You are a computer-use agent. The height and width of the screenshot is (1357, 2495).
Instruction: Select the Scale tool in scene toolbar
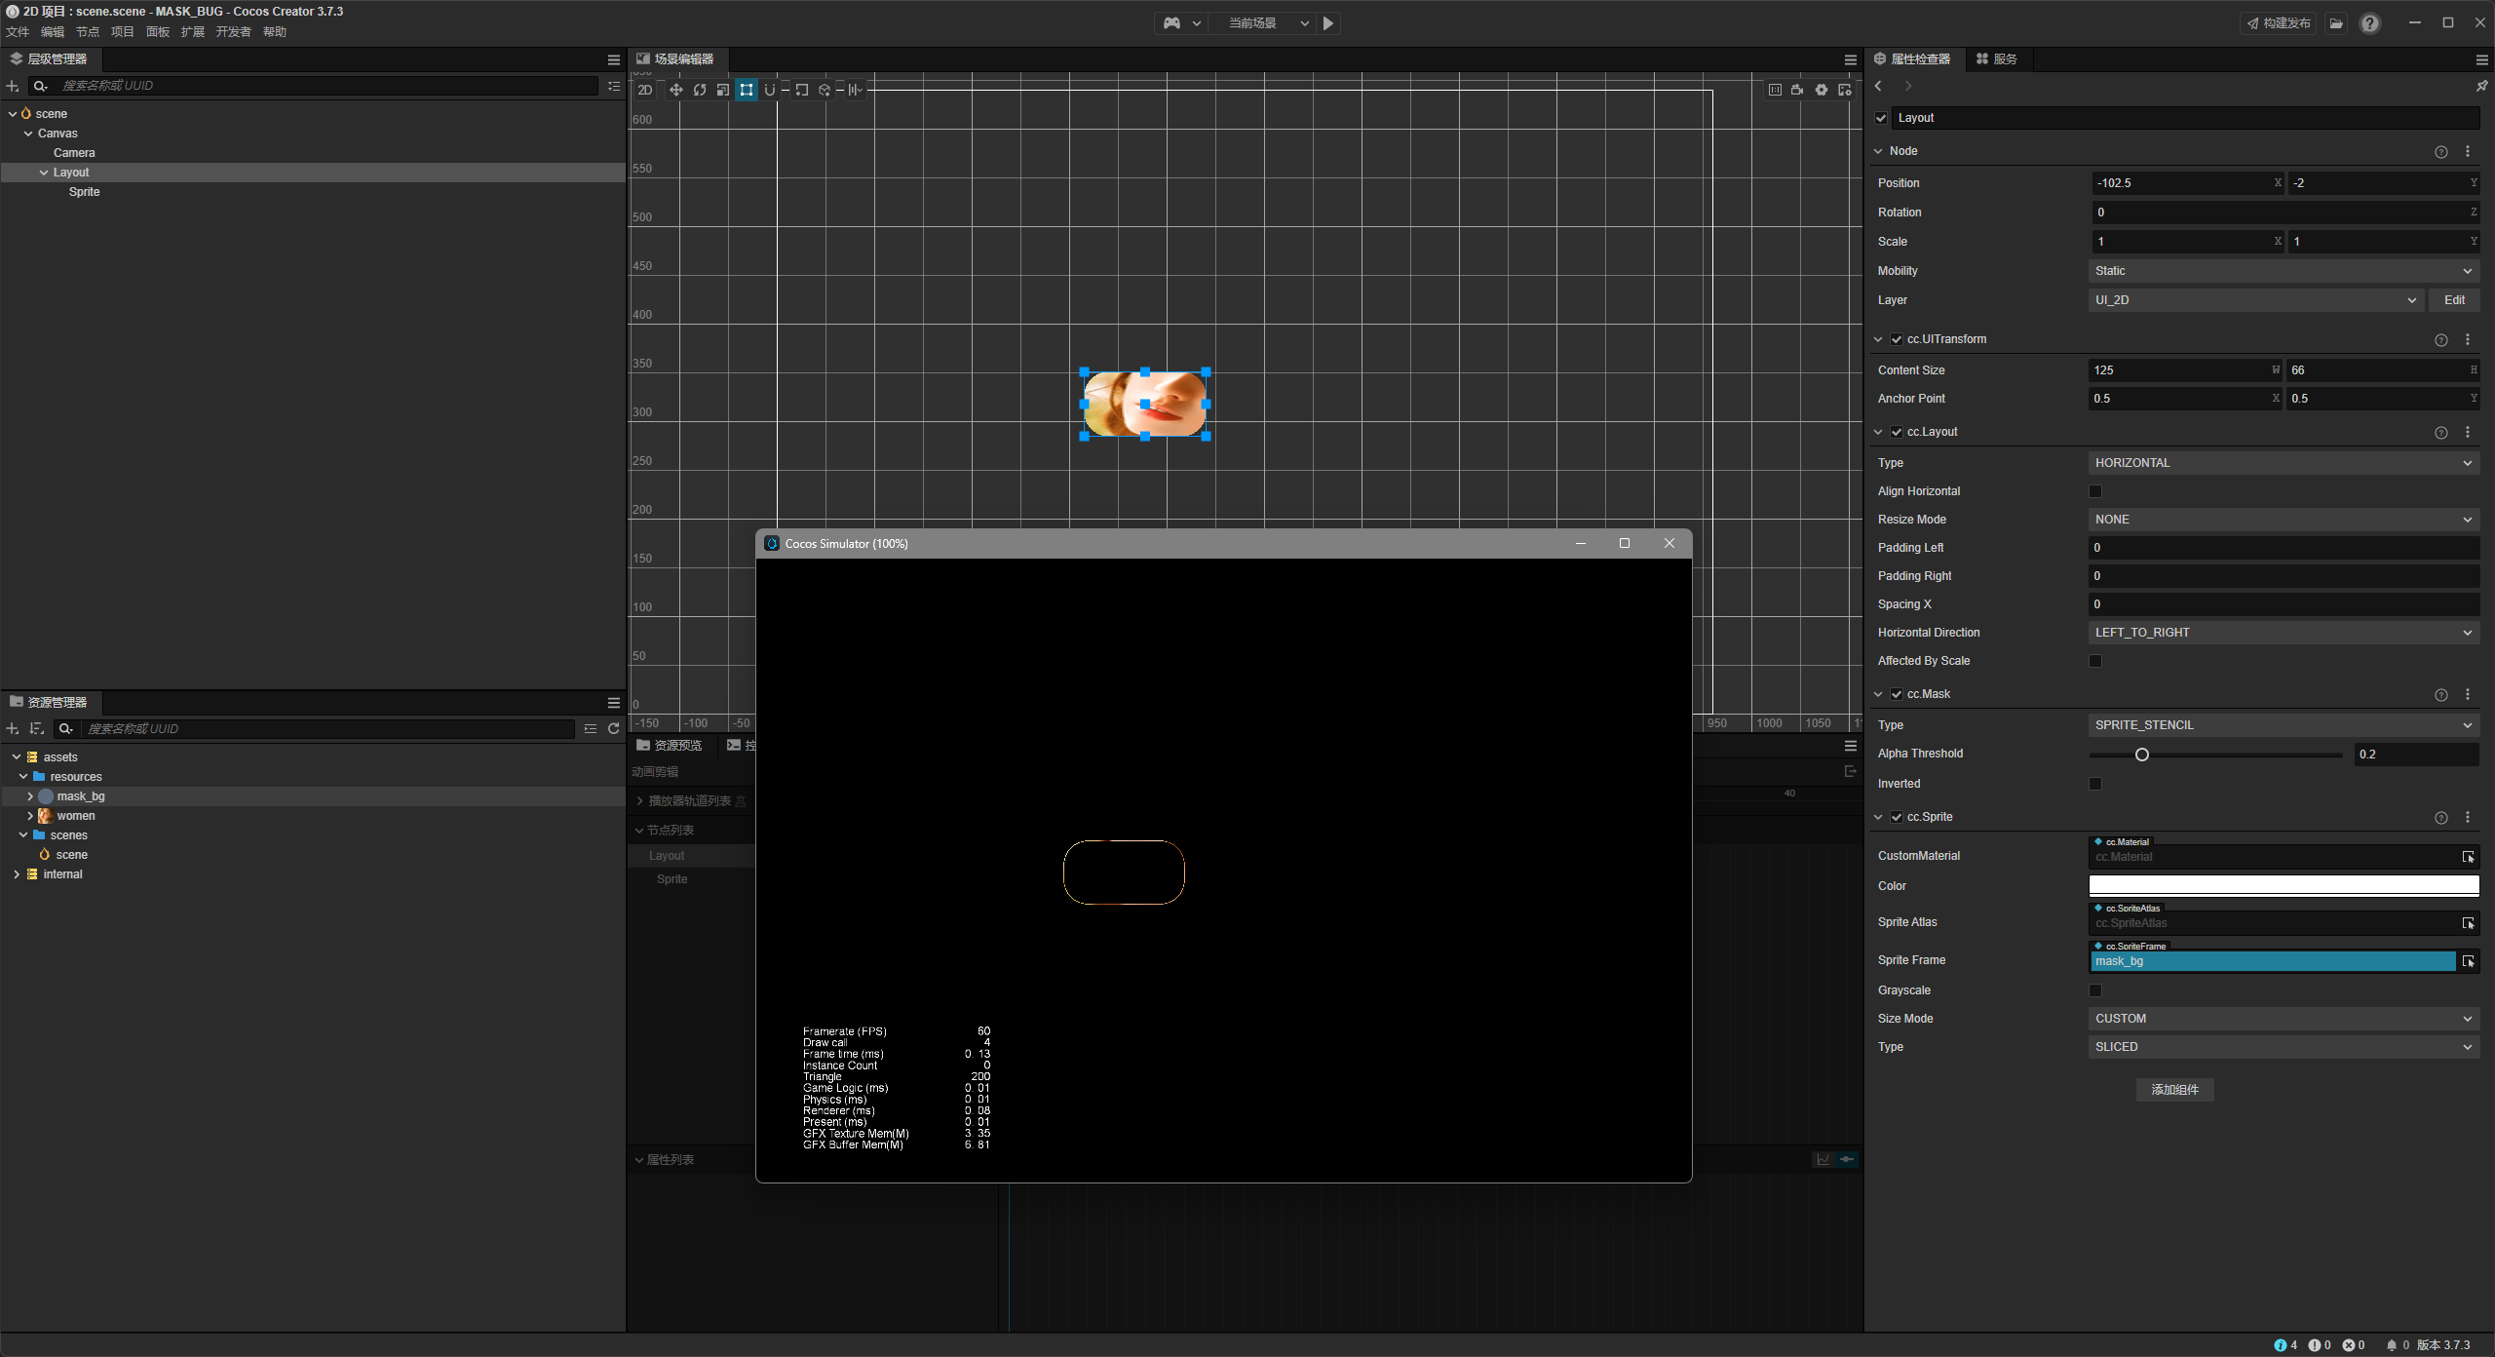pos(723,90)
